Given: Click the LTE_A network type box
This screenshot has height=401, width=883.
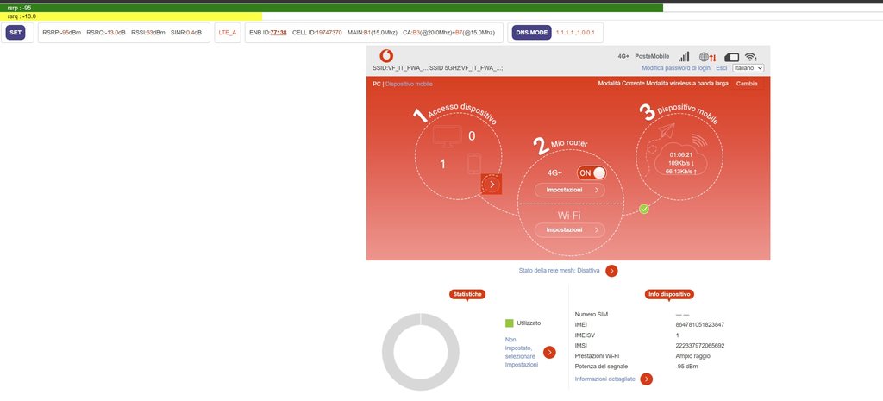Looking at the screenshot, I should pos(228,33).
